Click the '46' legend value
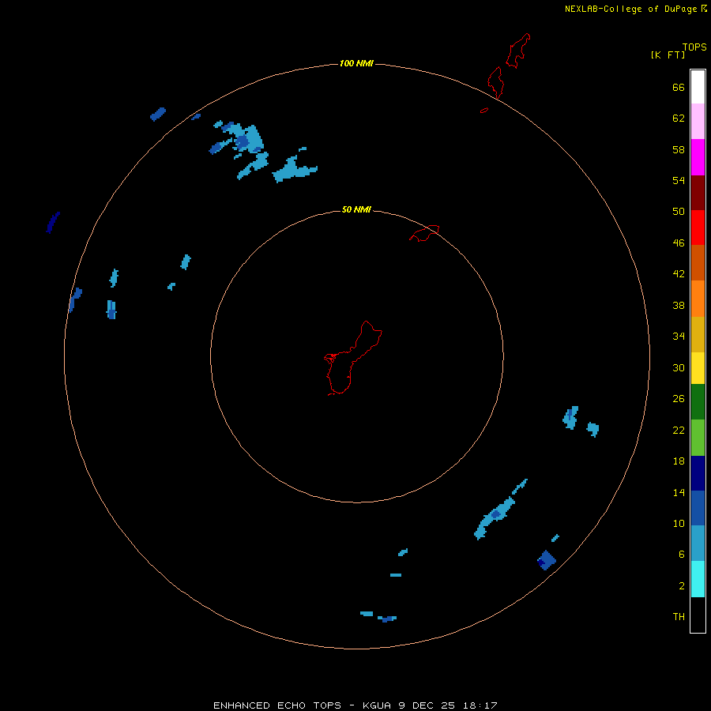 point(679,243)
